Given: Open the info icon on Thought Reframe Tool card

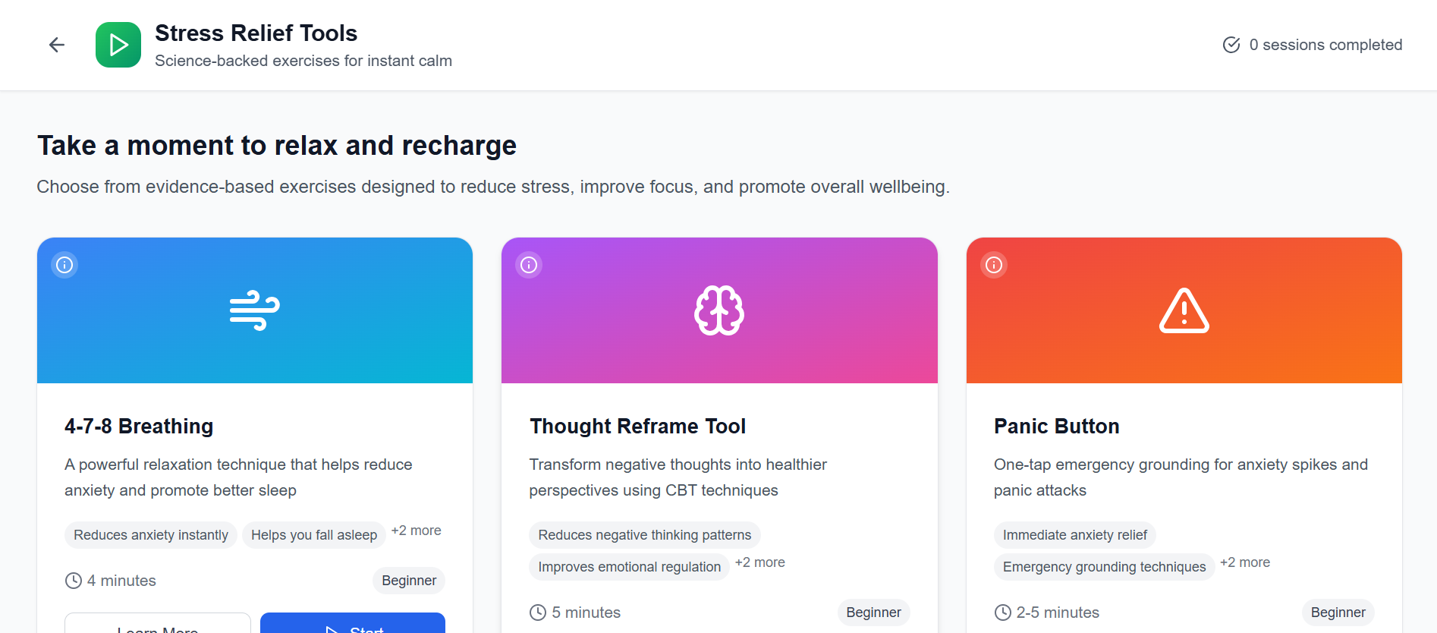Looking at the screenshot, I should click(529, 264).
